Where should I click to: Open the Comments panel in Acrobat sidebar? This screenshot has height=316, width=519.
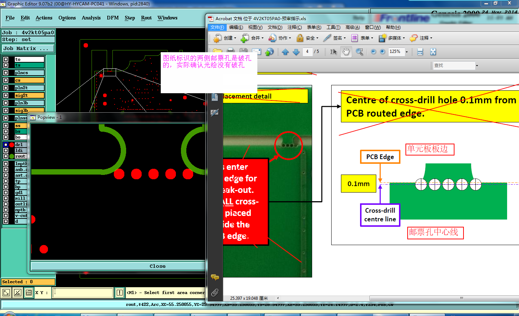pyautogui.click(x=215, y=277)
